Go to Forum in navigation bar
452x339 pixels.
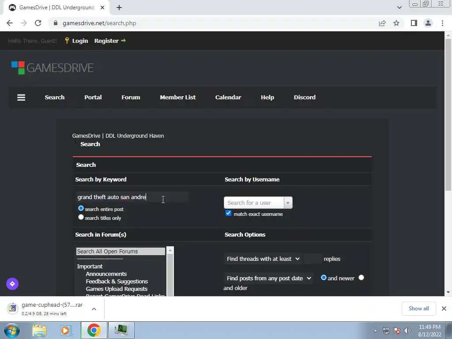pyautogui.click(x=131, y=98)
